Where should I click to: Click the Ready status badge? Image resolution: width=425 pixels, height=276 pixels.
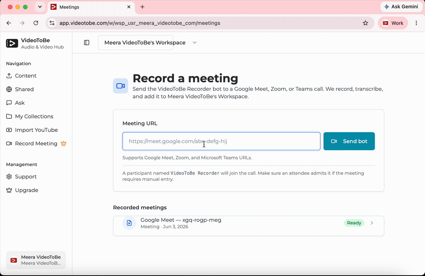pos(354,223)
